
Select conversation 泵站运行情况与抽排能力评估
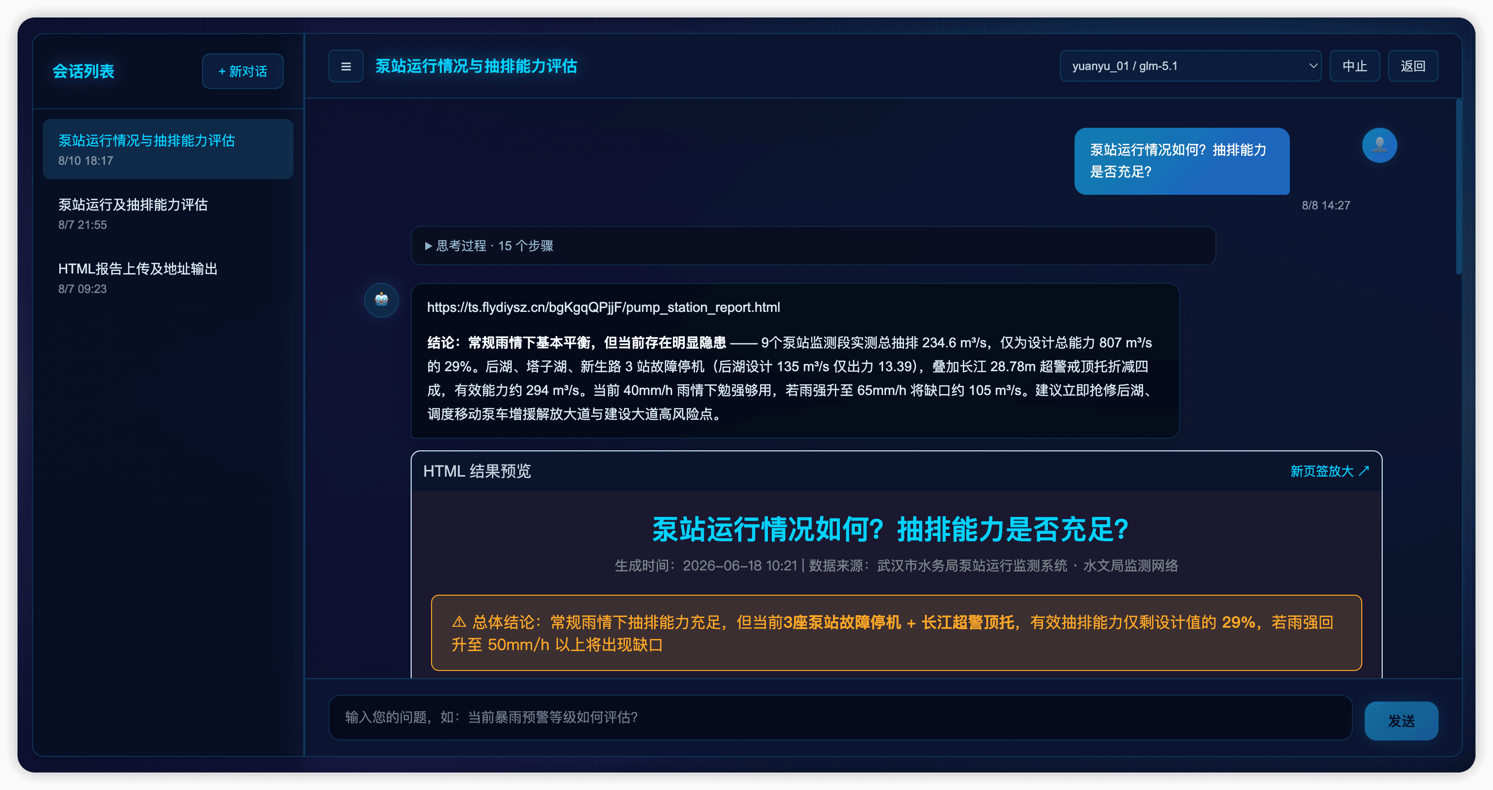click(x=168, y=149)
